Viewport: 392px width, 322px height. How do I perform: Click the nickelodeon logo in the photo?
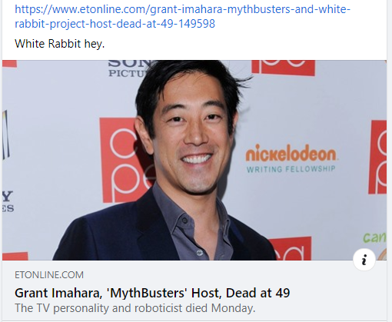coord(291,153)
